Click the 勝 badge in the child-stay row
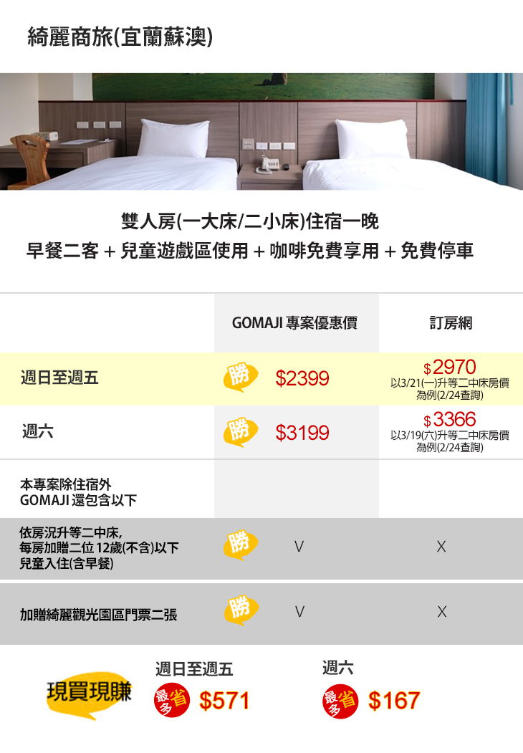This screenshot has width=523, height=753. [x=240, y=545]
